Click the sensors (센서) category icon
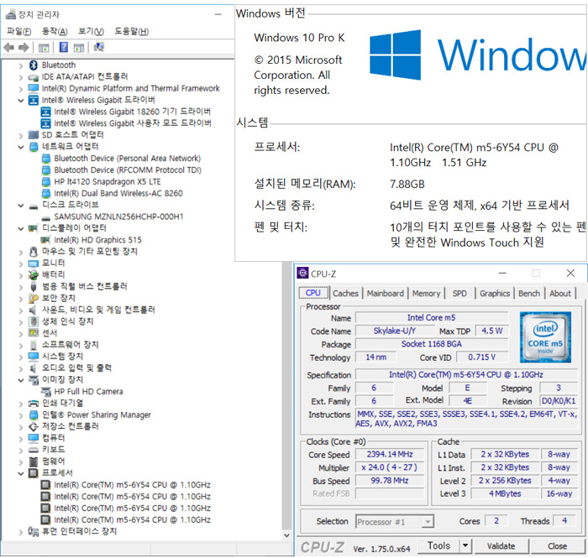Image resolution: width=588 pixels, height=558 pixels. (34, 333)
